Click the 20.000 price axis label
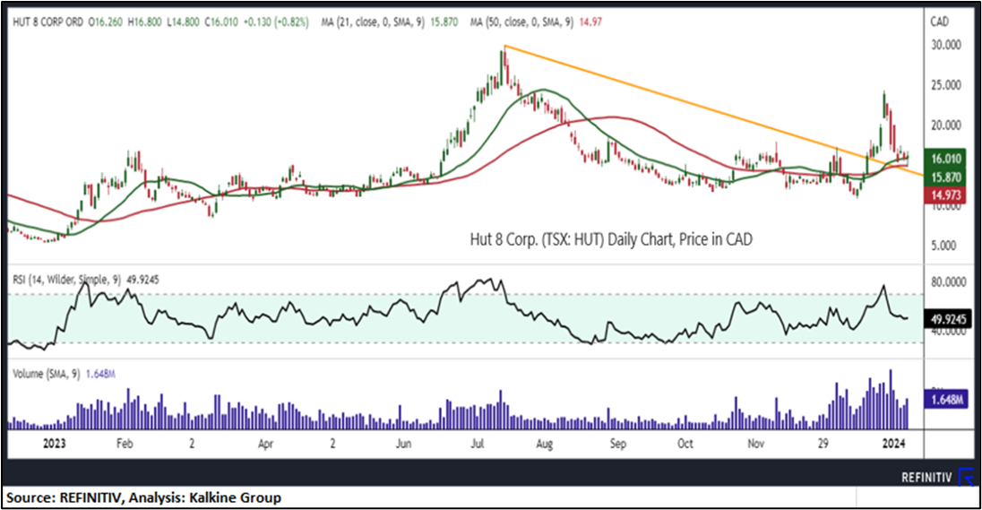Image resolution: width=982 pixels, height=510 pixels. pyautogui.click(x=945, y=125)
